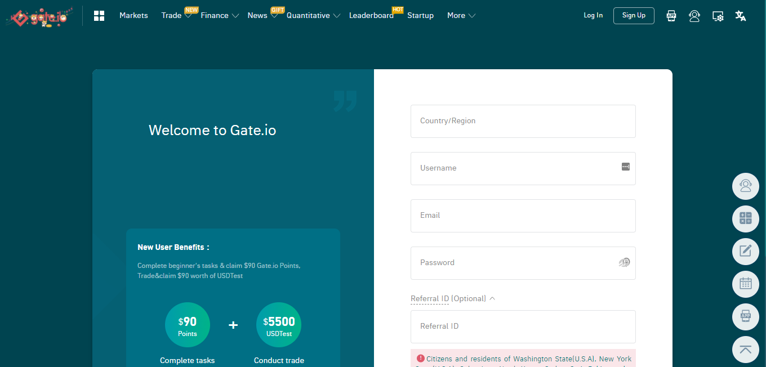The width and height of the screenshot is (766, 367).
Task: Open the floating calendar button
Action: tap(746, 284)
